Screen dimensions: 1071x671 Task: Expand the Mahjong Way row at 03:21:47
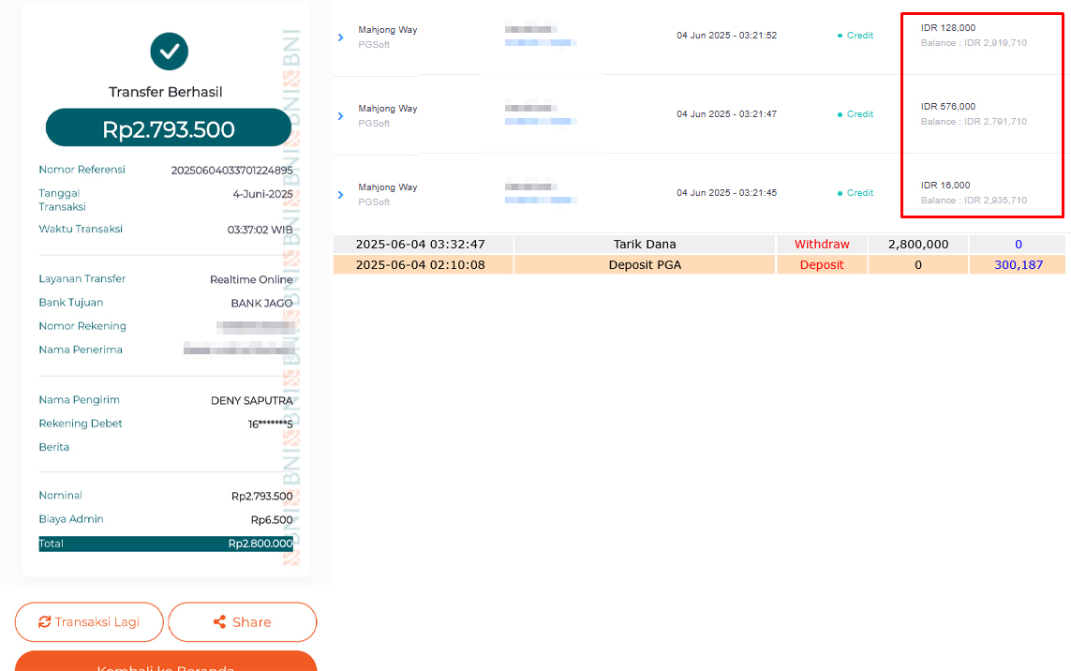tap(340, 116)
